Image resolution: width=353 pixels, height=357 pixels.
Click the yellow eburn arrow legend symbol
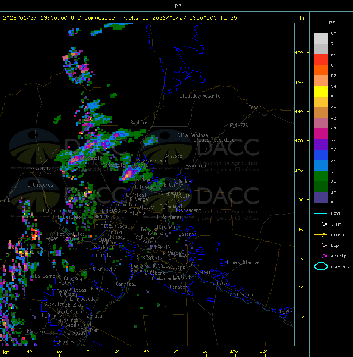tap(321, 234)
